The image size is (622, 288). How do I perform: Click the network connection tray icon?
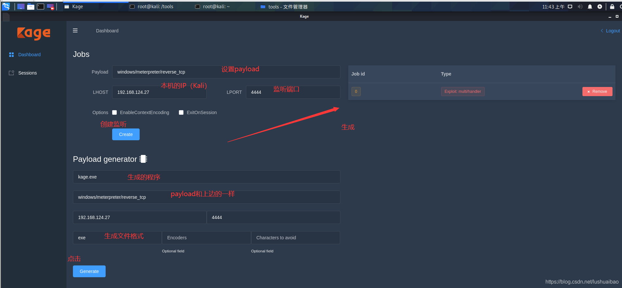570,7
